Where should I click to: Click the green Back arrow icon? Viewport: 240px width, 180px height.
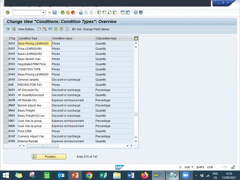62,12
